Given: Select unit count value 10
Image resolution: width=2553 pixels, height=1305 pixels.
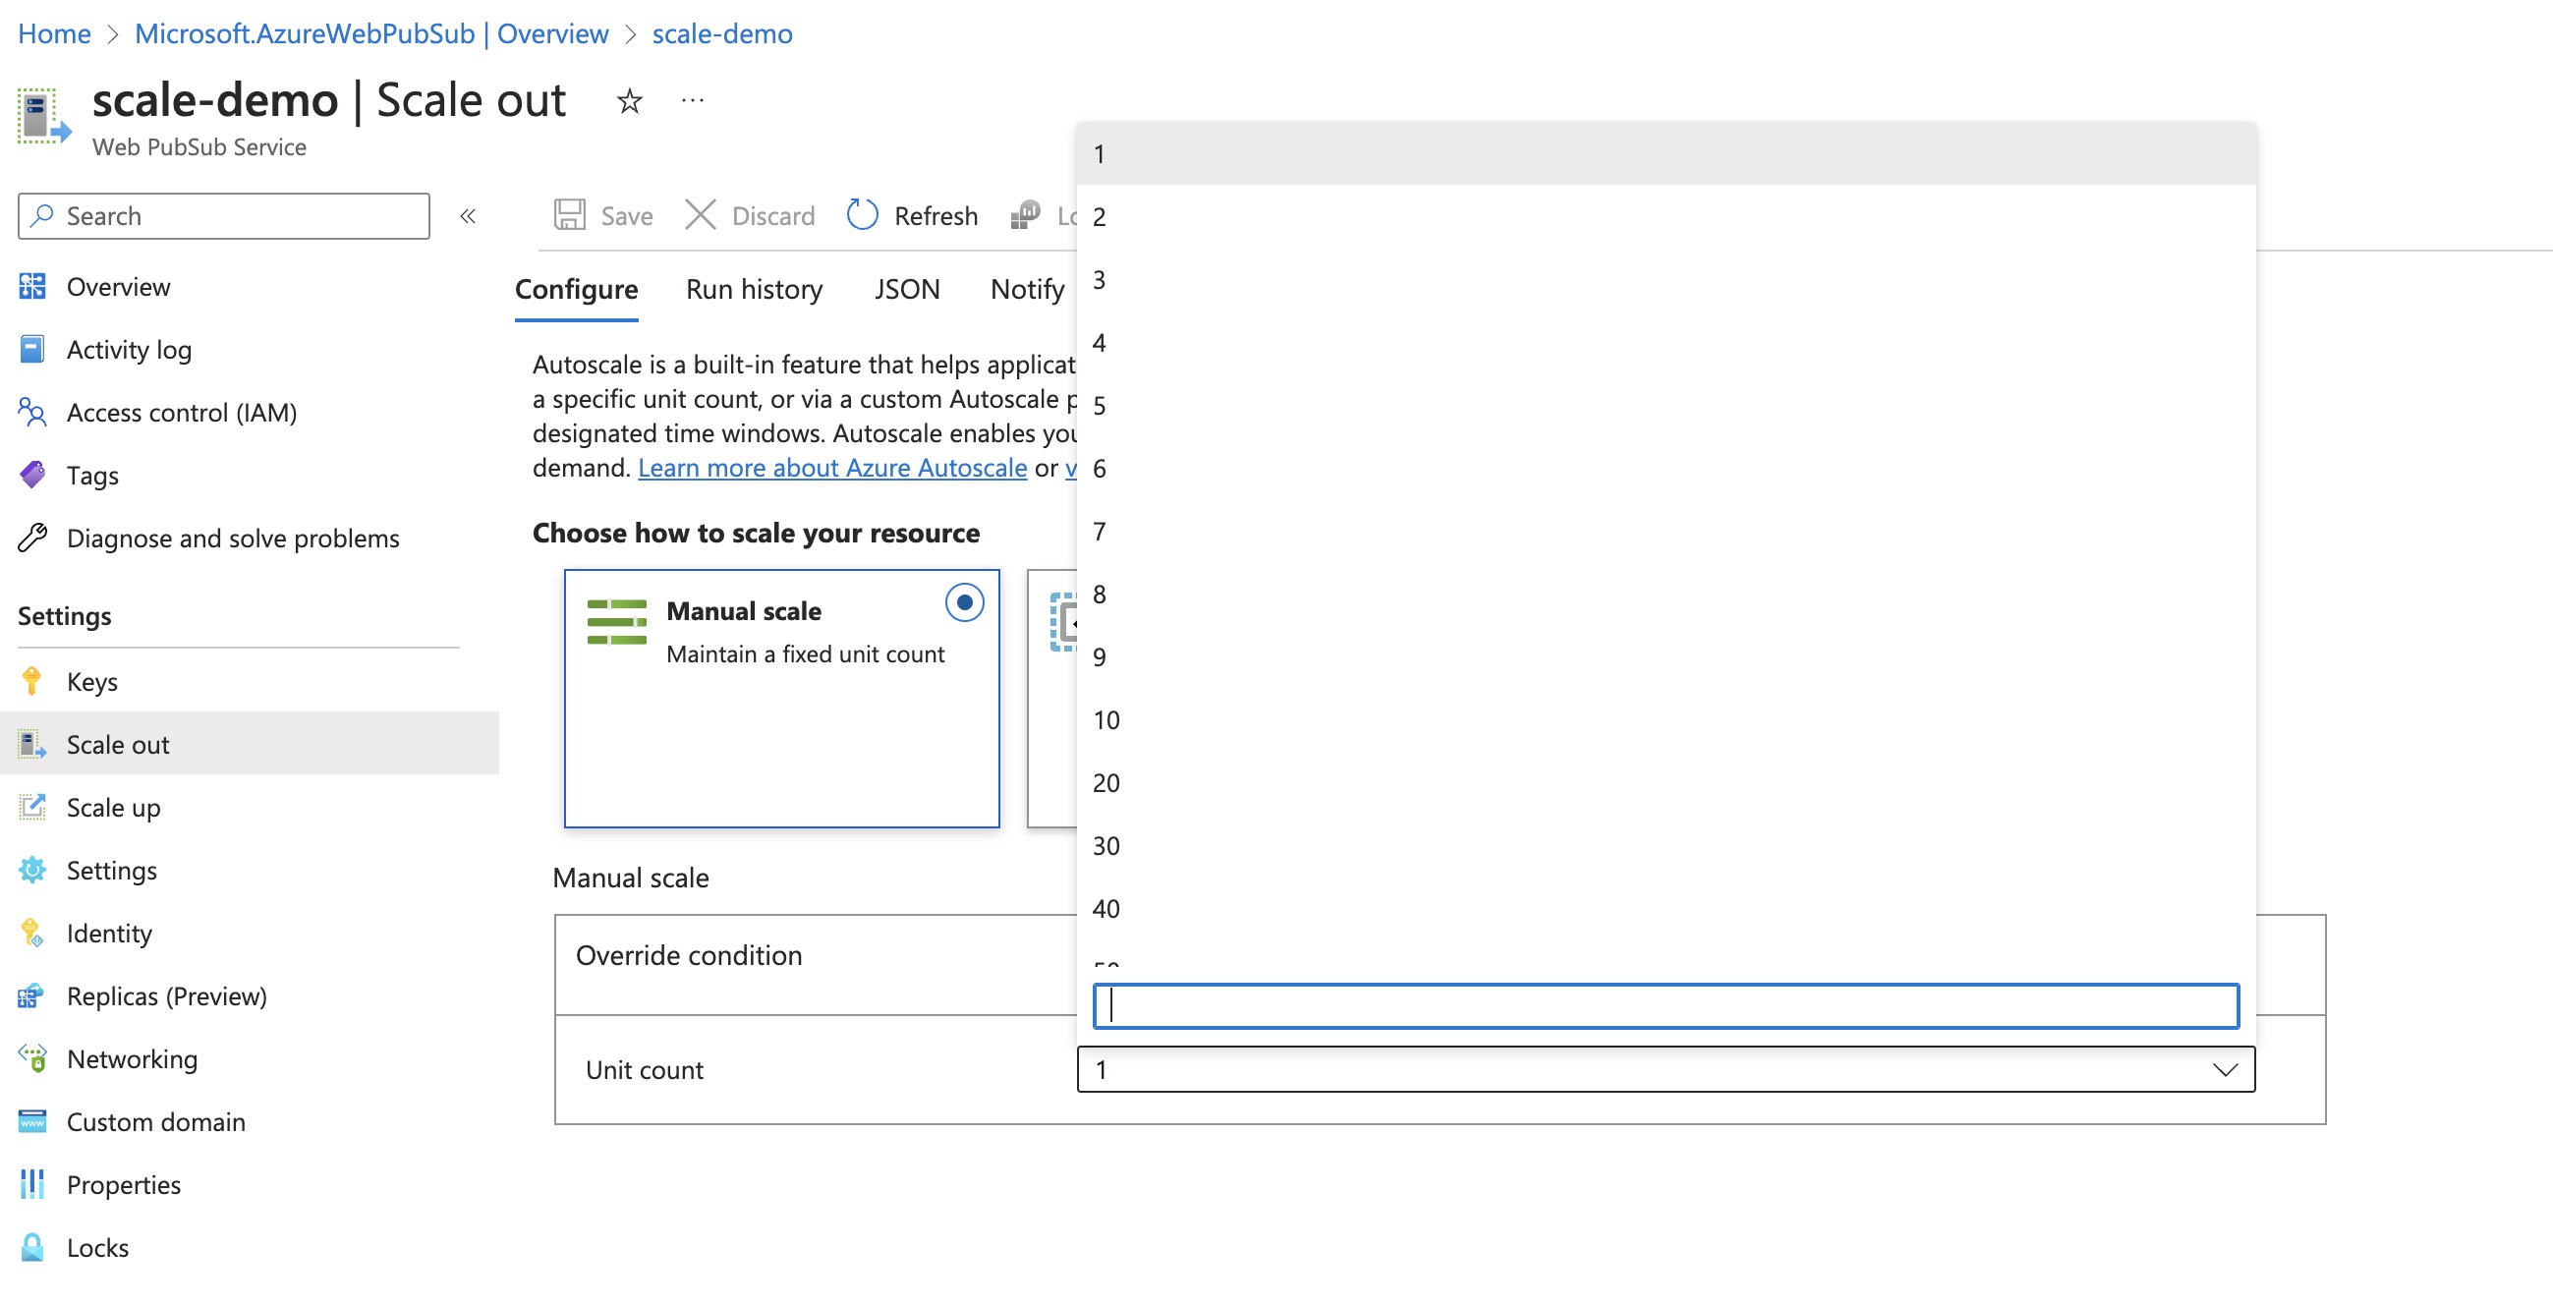Looking at the screenshot, I should pyautogui.click(x=1106, y=719).
